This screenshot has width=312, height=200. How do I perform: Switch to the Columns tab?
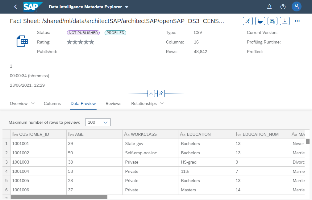(x=52, y=103)
